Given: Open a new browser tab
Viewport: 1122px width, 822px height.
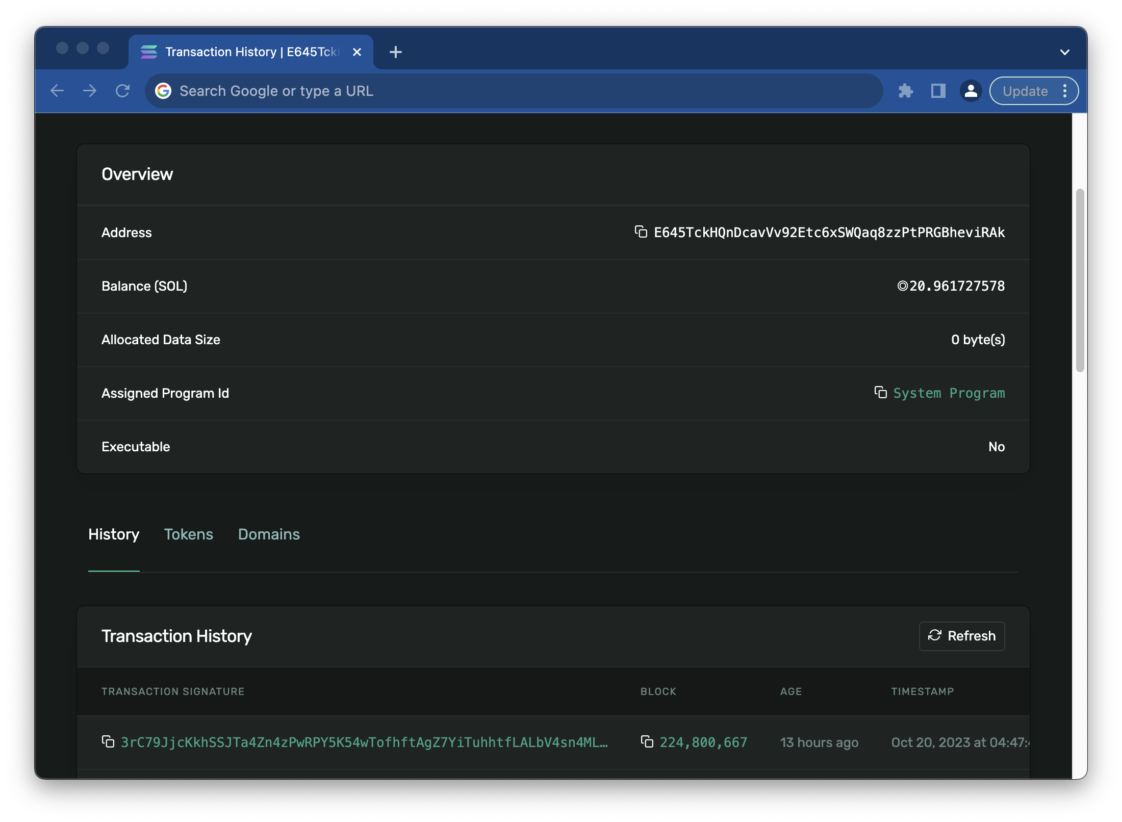Looking at the screenshot, I should [x=396, y=52].
